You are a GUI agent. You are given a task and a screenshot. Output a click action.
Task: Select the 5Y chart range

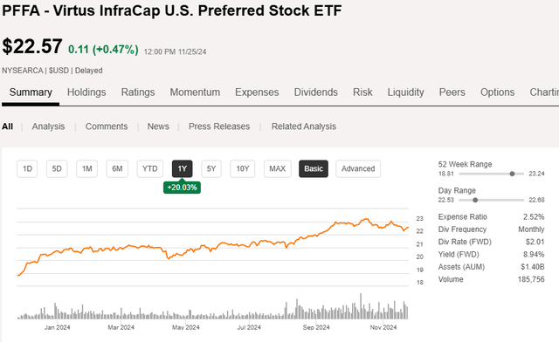(211, 169)
